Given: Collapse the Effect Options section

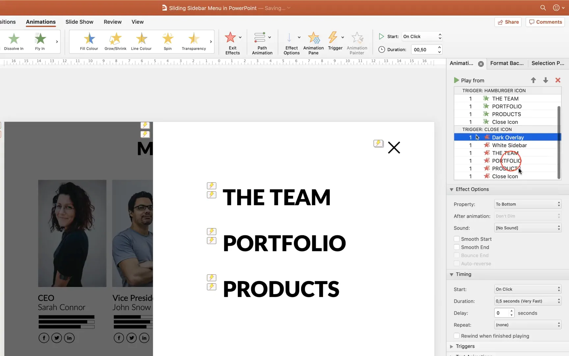Looking at the screenshot, I should [451, 189].
